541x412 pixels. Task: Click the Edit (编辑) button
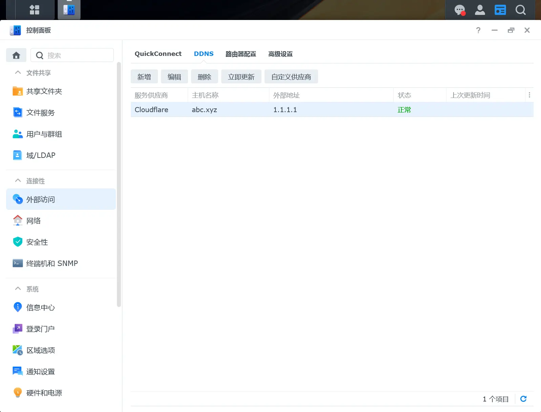(174, 77)
